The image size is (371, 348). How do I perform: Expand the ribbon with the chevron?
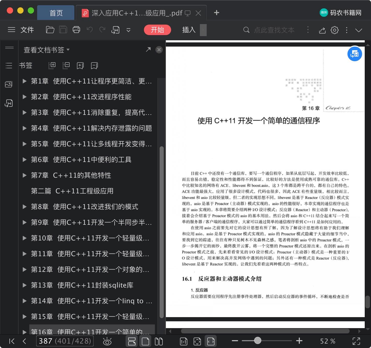click(x=359, y=30)
